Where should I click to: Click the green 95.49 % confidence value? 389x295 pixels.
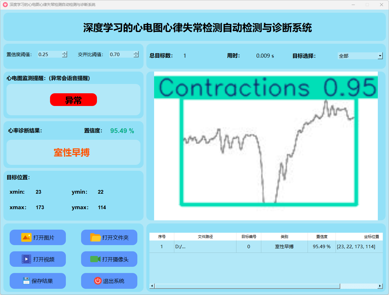click(122, 131)
